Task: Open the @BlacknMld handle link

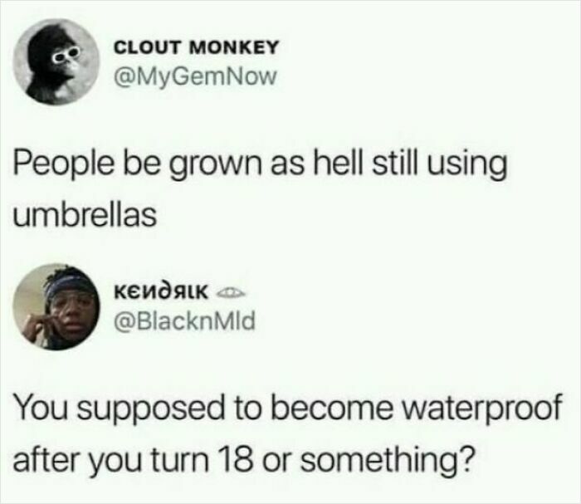Action: pos(185,322)
